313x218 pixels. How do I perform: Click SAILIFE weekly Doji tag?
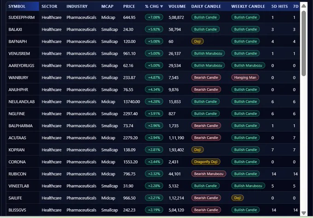pyautogui.click(x=238, y=198)
